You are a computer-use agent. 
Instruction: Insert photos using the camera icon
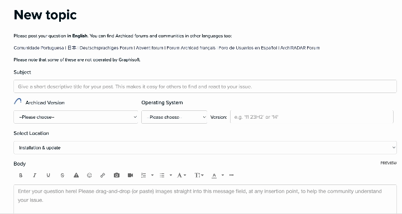pyautogui.click(x=117, y=176)
